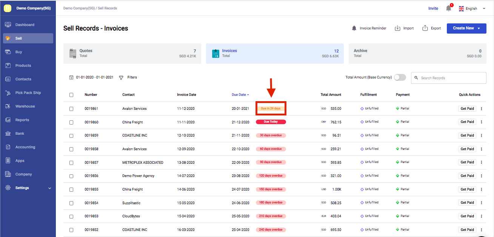
Task: Select all invoices header checkbox
Action: (x=71, y=95)
